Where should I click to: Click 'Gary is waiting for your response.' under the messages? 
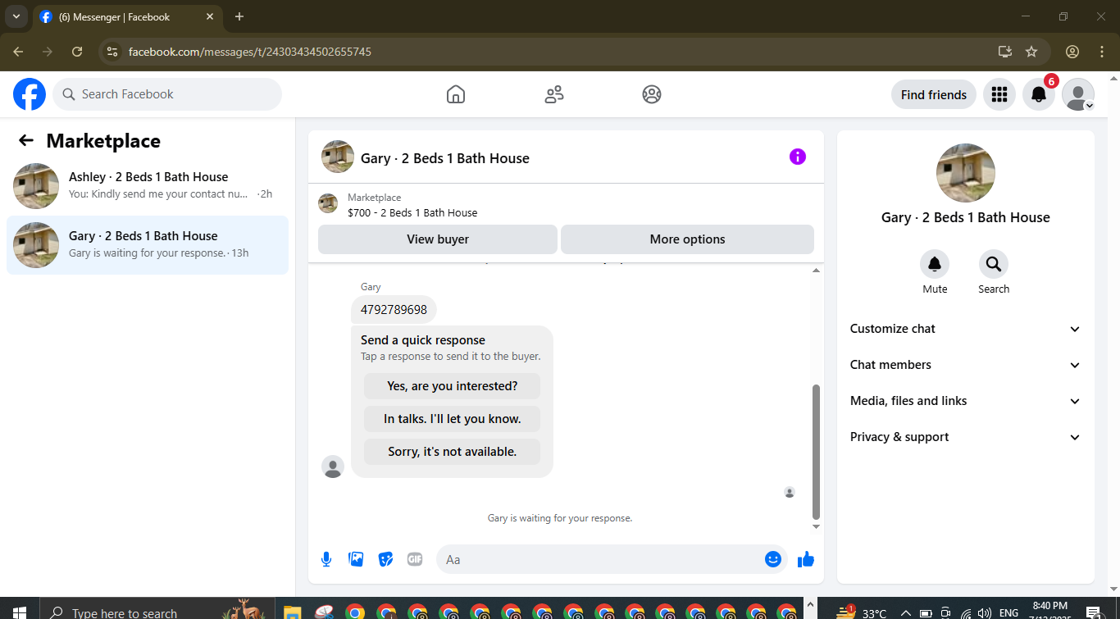(560, 518)
